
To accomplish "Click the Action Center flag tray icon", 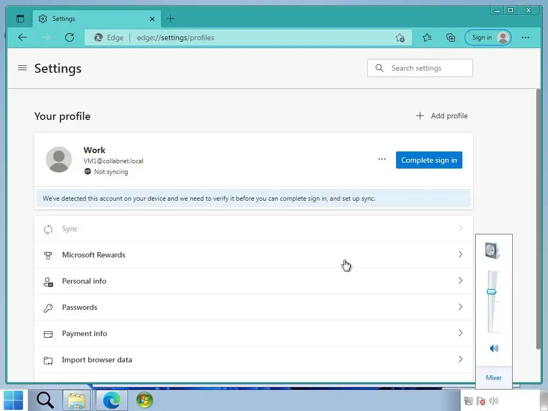I will click(481, 401).
